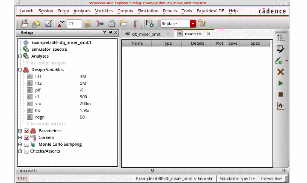Image resolution: width=307 pixels, height=183 pixels.
Task: Select the DC analysis radio button
Action: pyautogui.click(x=278, y=38)
